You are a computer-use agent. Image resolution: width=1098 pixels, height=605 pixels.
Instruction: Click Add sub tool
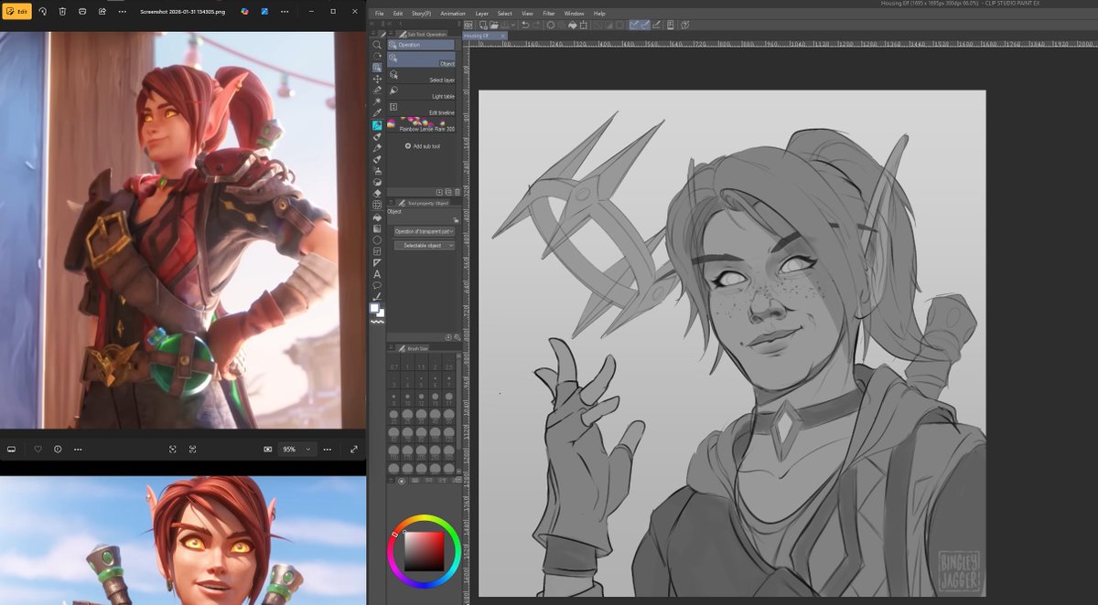[422, 146]
